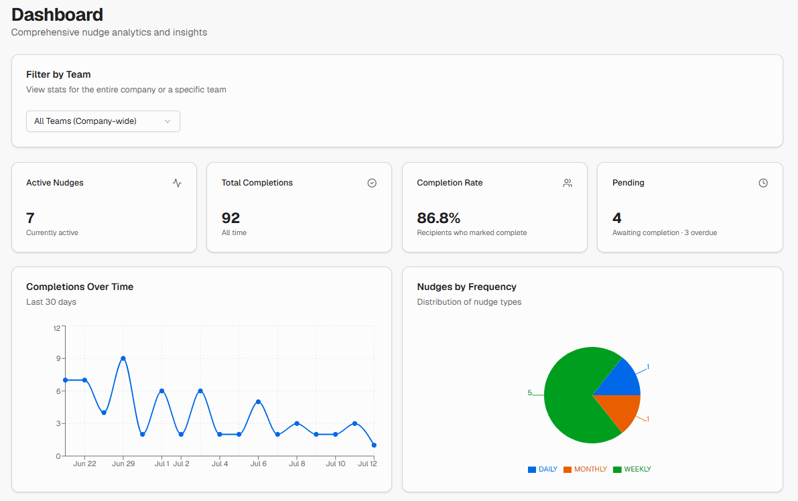798x501 pixels.
Task: Click the 'WEEKLY' legend text
Action: [x=638, y=470]
